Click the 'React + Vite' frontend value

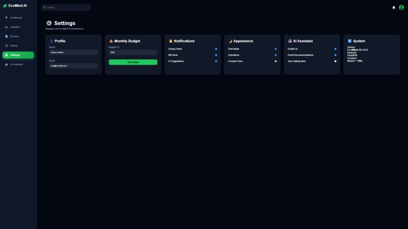point(355,61)
